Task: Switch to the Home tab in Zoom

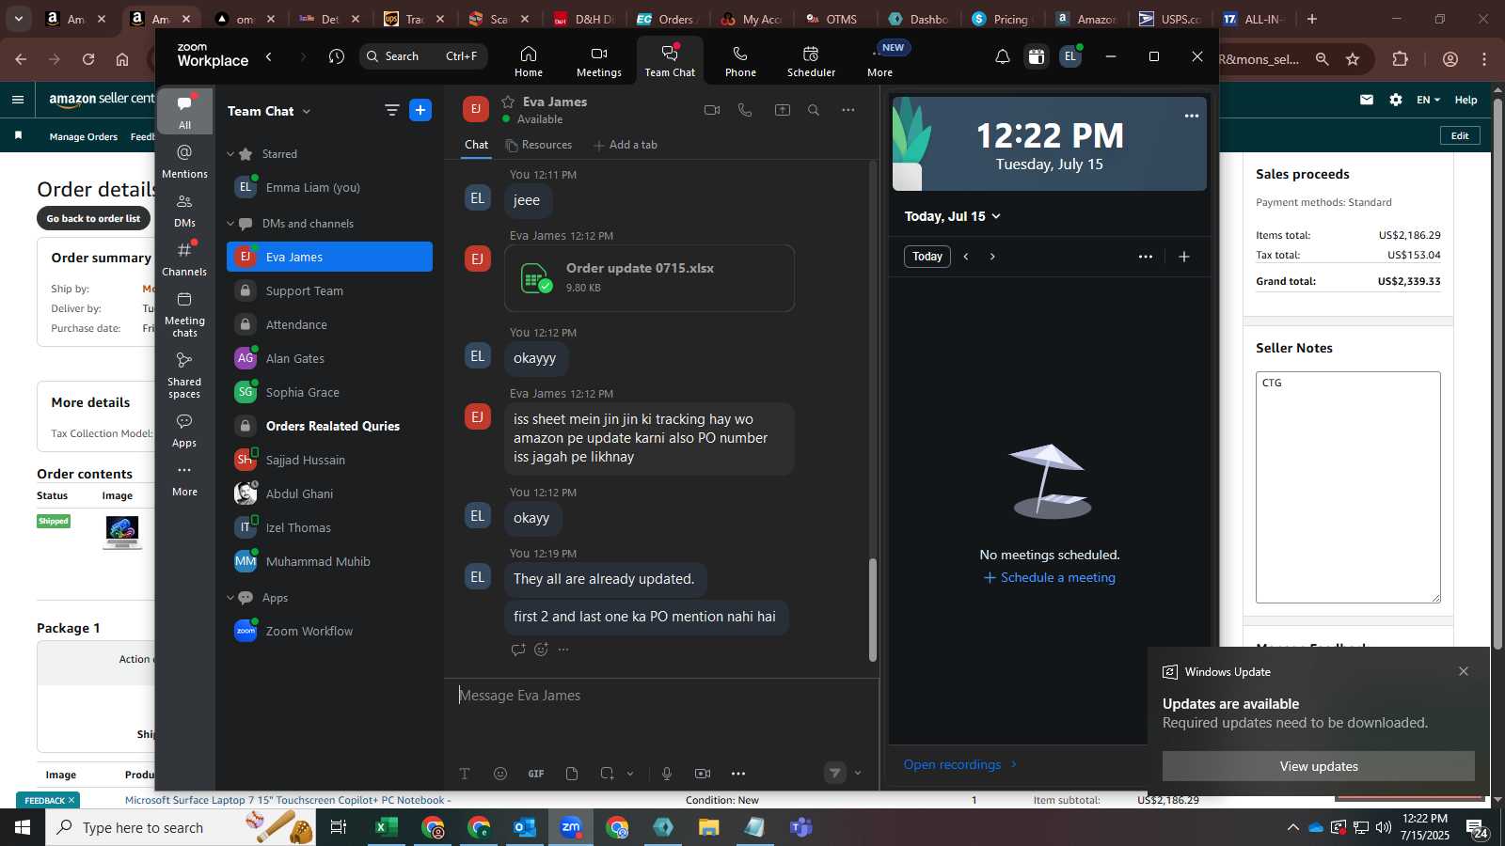Action: [x=529, y=61]
